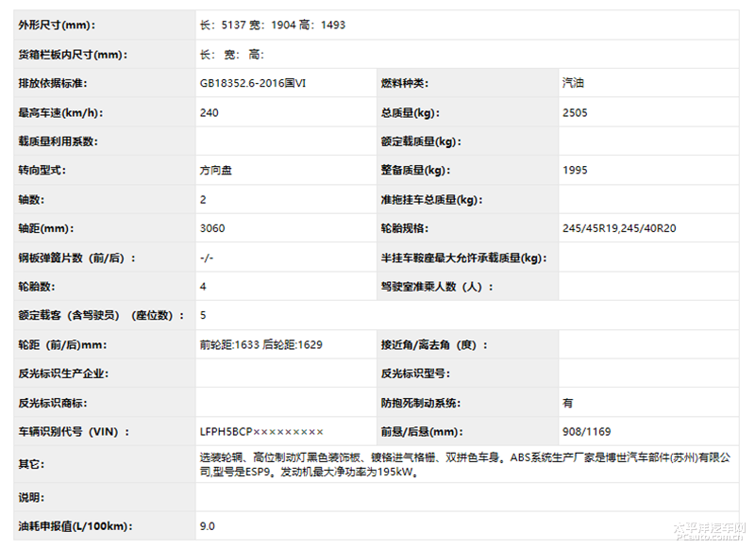Click the 燃料种类 label
The width and height of the screenshot is (755, 548).
click(405, 83)
